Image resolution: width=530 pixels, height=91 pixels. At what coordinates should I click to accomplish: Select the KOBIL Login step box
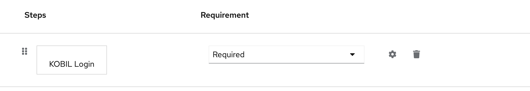[x=72, y=60]
